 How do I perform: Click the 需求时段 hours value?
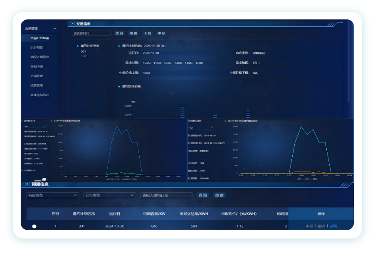coord(173,63)
